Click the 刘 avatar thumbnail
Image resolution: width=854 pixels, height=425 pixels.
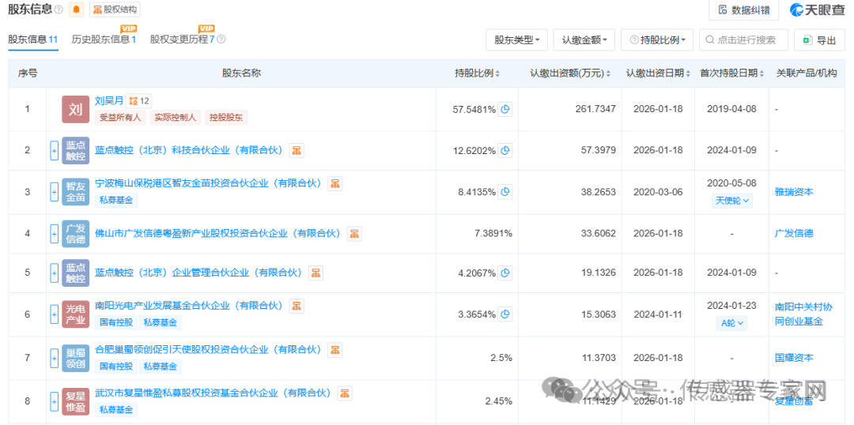point(75,109)
